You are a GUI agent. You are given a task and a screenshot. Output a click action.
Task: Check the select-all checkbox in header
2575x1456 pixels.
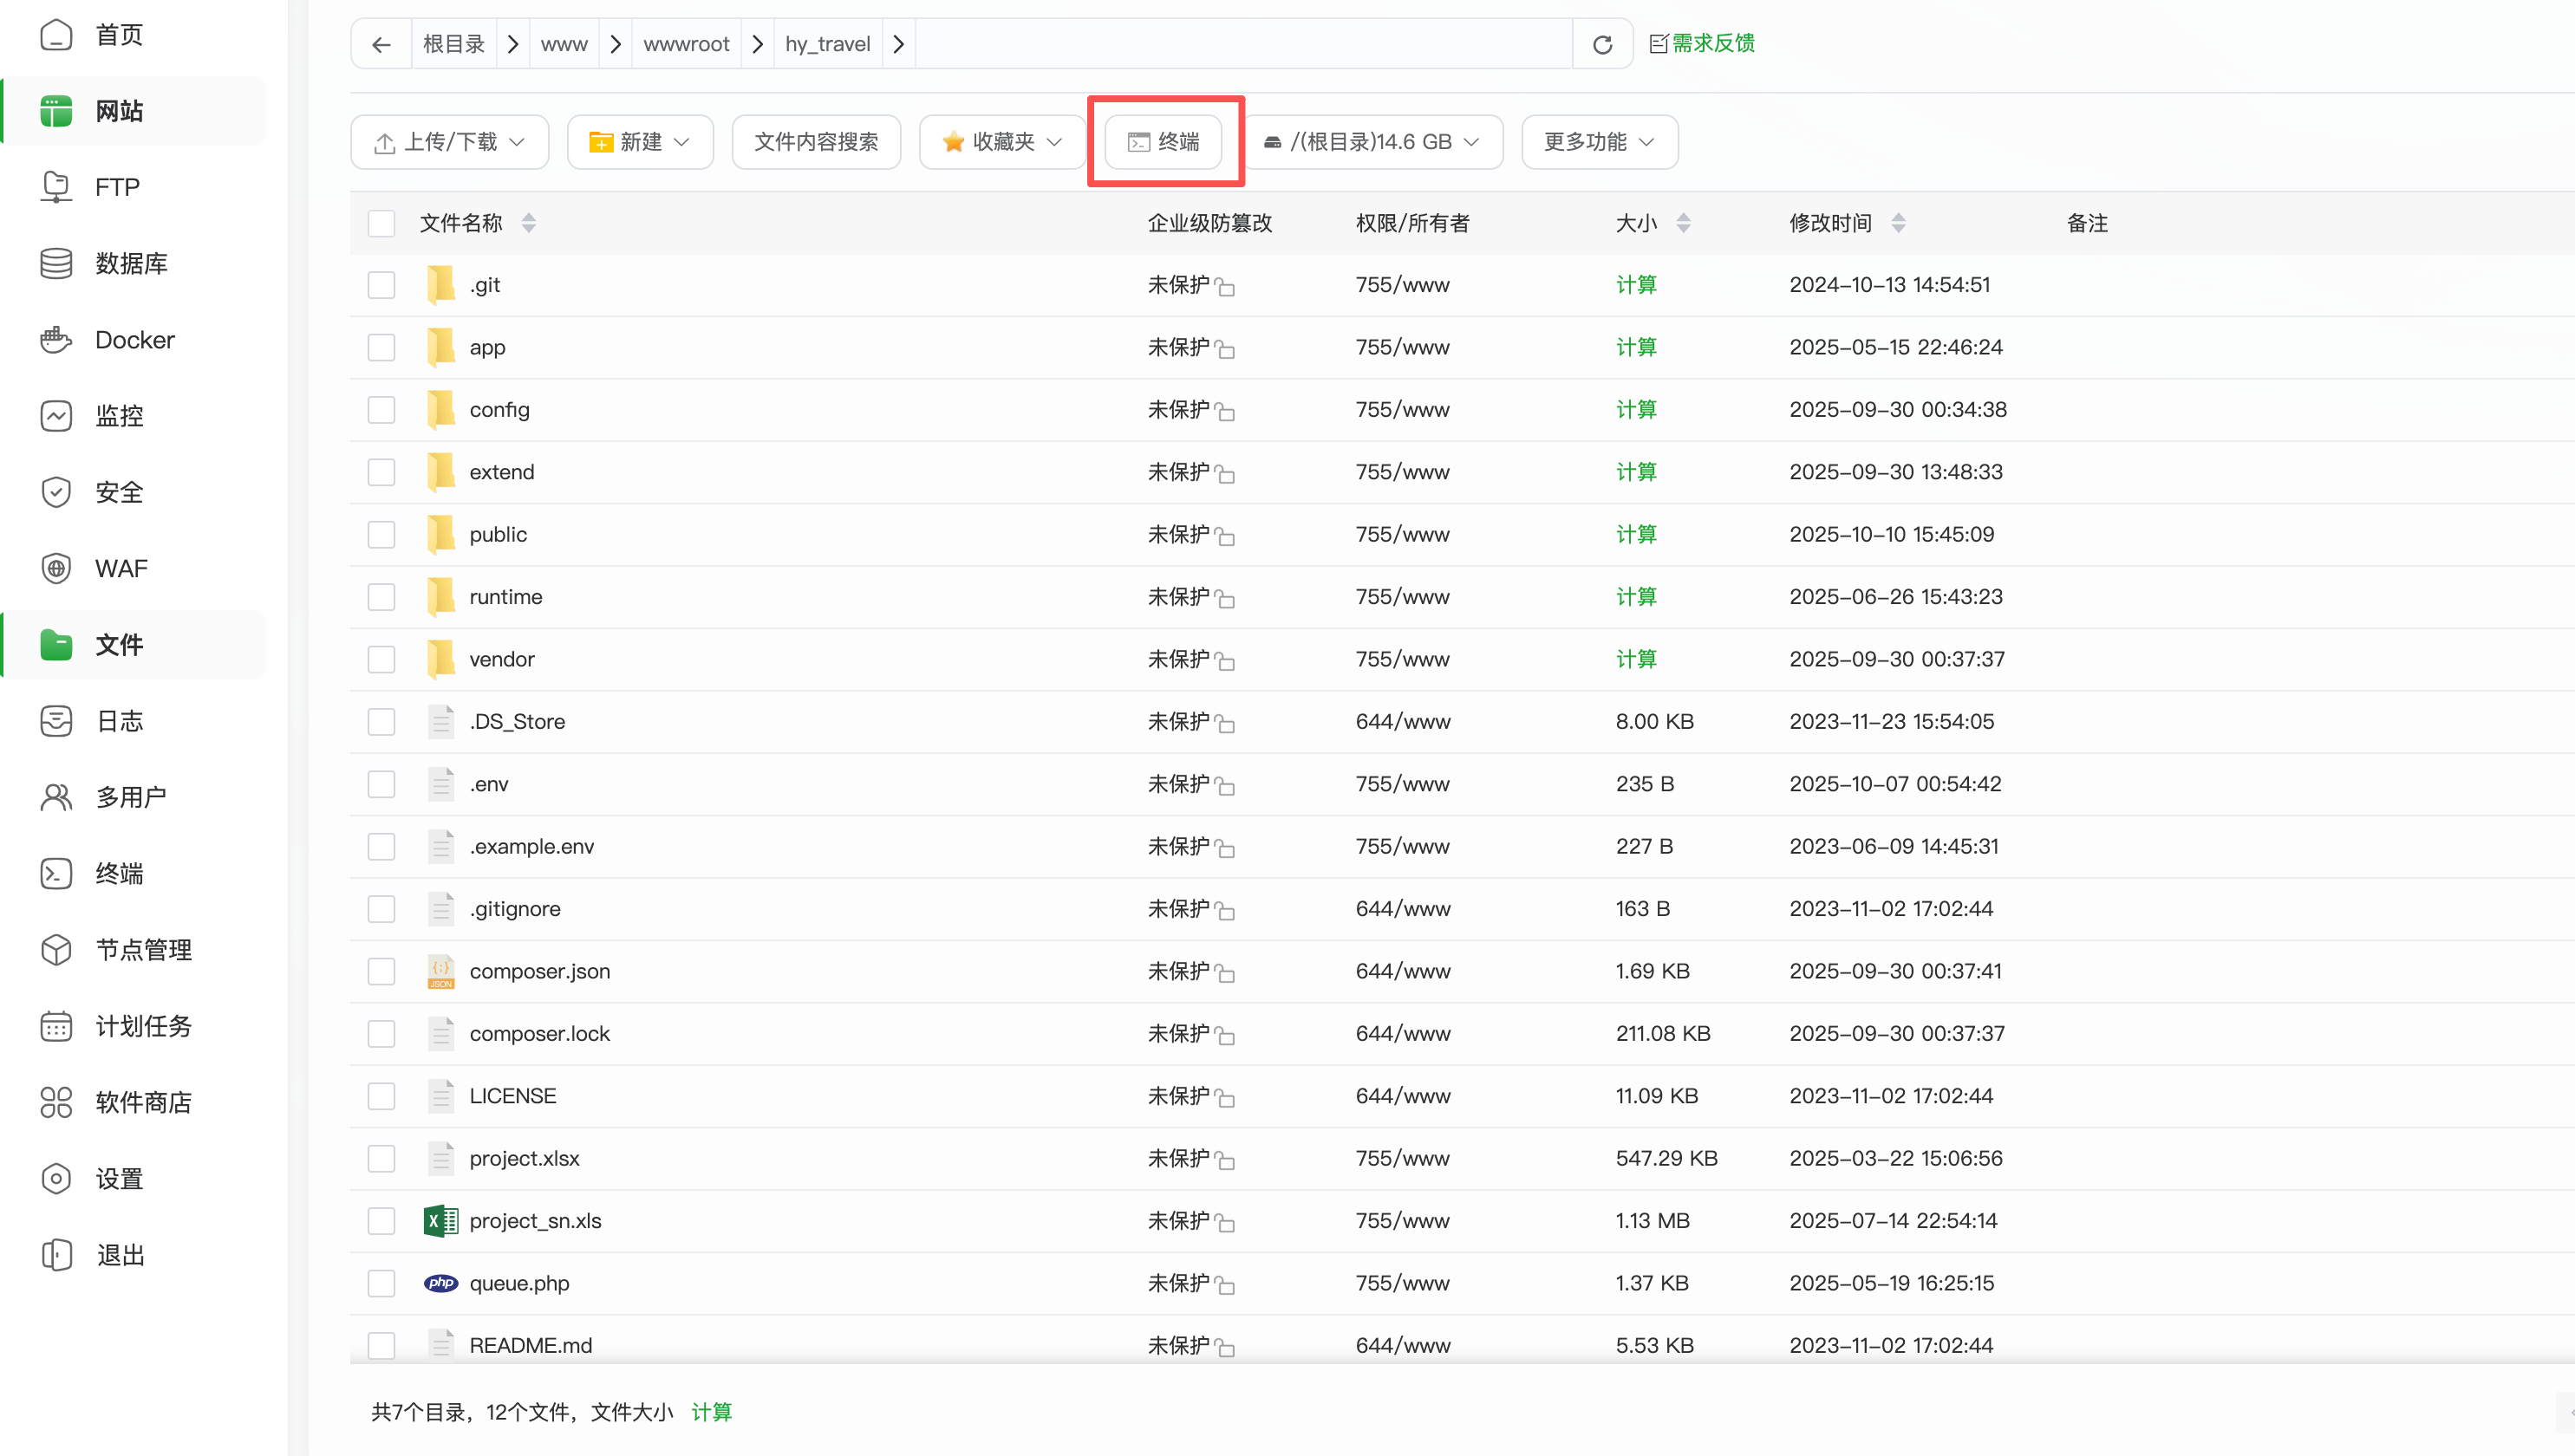point(381,223)
